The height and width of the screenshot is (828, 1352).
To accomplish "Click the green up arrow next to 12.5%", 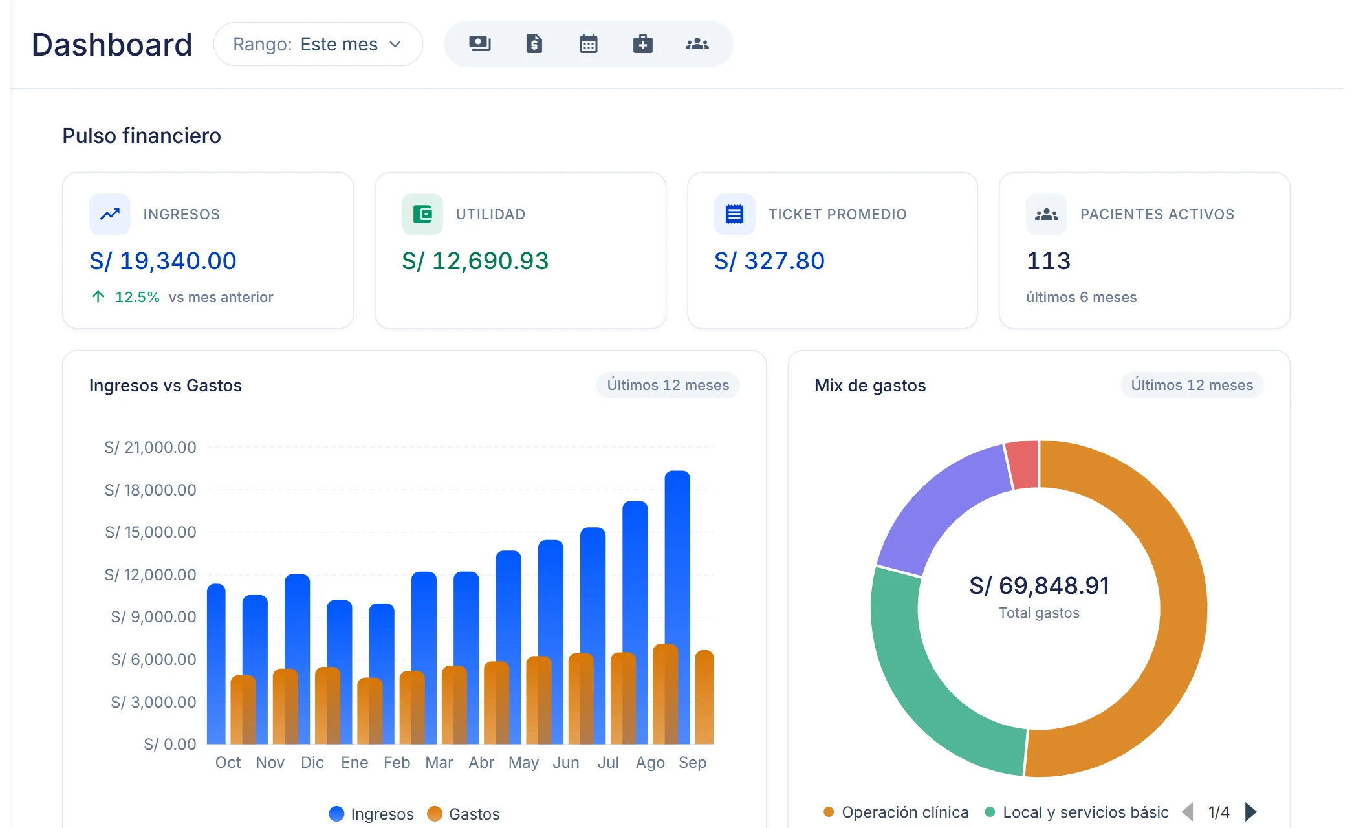I will tap(98, 297).
